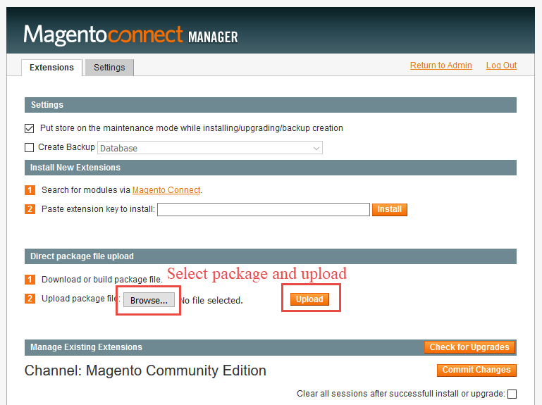Open the Database backup type dropdown
This screenshot has width=542, height=405.
tap(210, 148)
